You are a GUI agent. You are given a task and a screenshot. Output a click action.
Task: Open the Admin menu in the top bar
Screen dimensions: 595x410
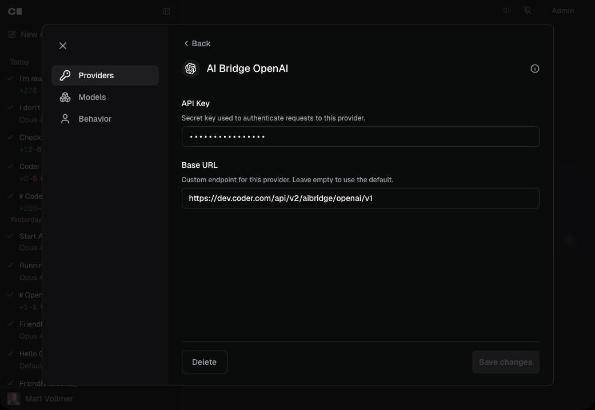point(562,10)
